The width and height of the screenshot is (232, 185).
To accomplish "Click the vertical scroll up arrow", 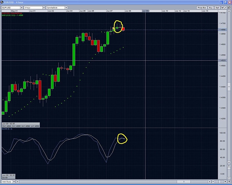I will (x=229, y=11).
